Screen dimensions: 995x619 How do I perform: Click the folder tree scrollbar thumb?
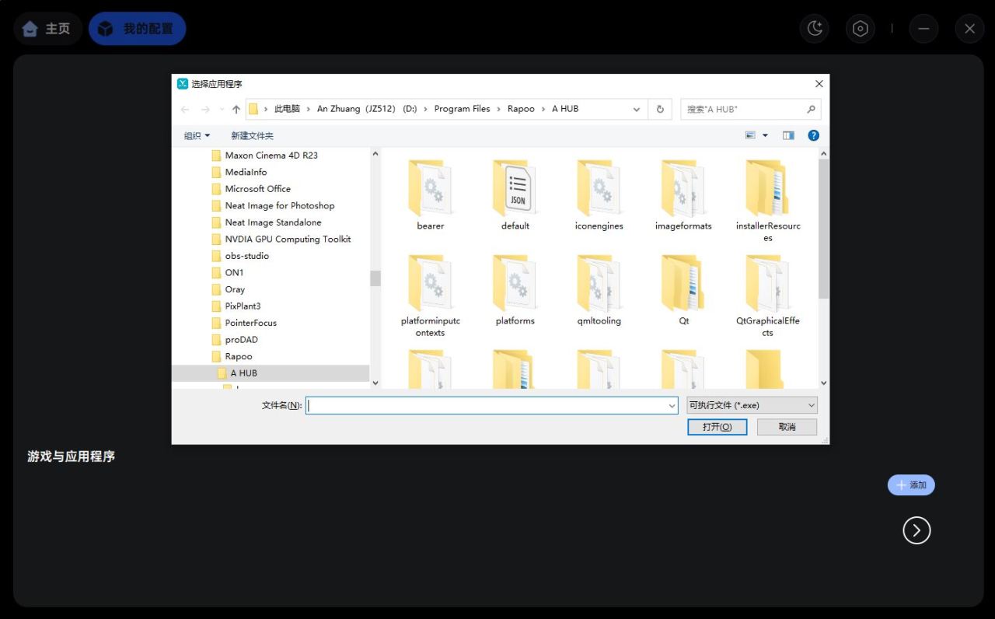(375, 278)
